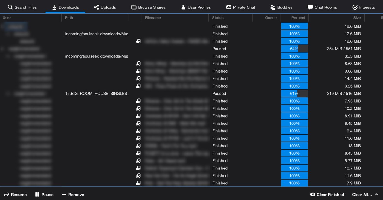
Task: Click music note icon in 8.68 MiB row
Action: [138, 64]
